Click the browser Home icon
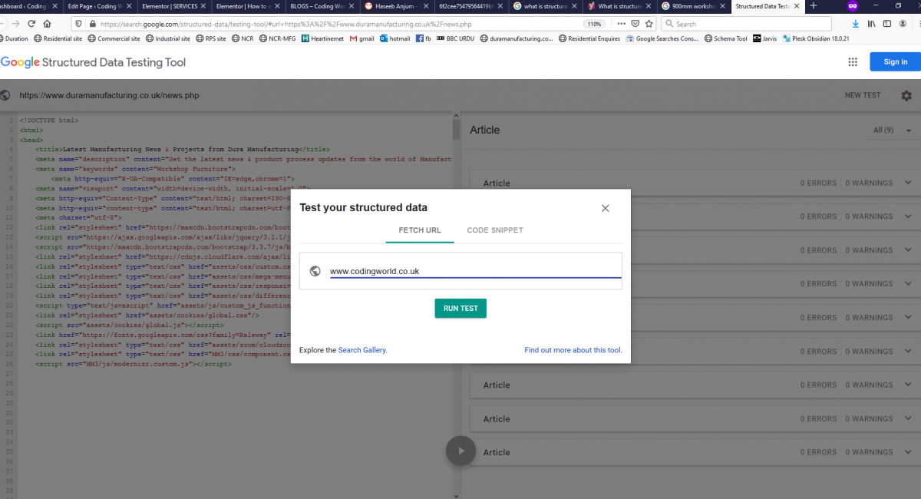 (x=48, y=24)
